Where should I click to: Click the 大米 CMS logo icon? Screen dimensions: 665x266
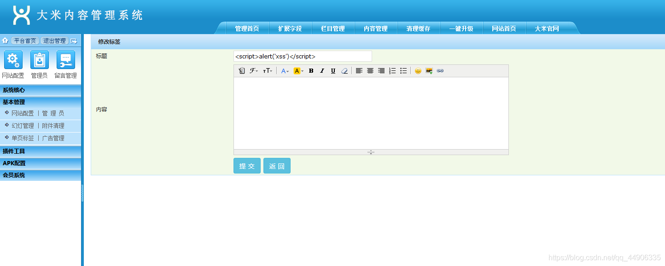click(22, 15)
